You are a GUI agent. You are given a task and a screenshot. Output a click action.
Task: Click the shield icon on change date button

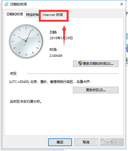click(80, 63)
